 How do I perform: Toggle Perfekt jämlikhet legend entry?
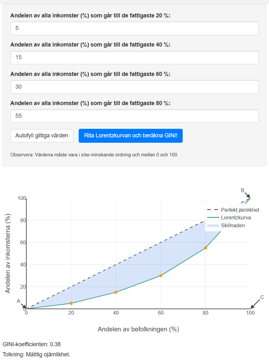coord(233,210)
